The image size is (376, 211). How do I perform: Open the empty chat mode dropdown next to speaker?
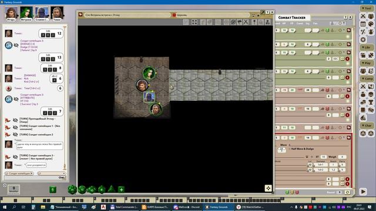coord(51,173)
